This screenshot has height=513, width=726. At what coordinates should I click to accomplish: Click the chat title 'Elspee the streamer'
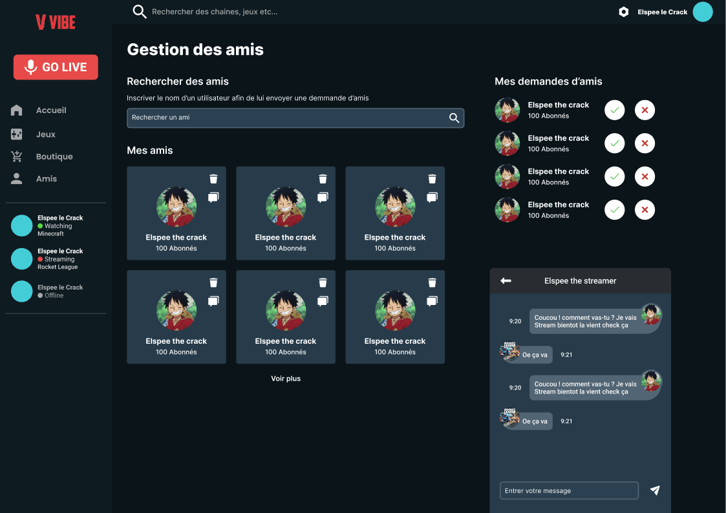point(580,281)
